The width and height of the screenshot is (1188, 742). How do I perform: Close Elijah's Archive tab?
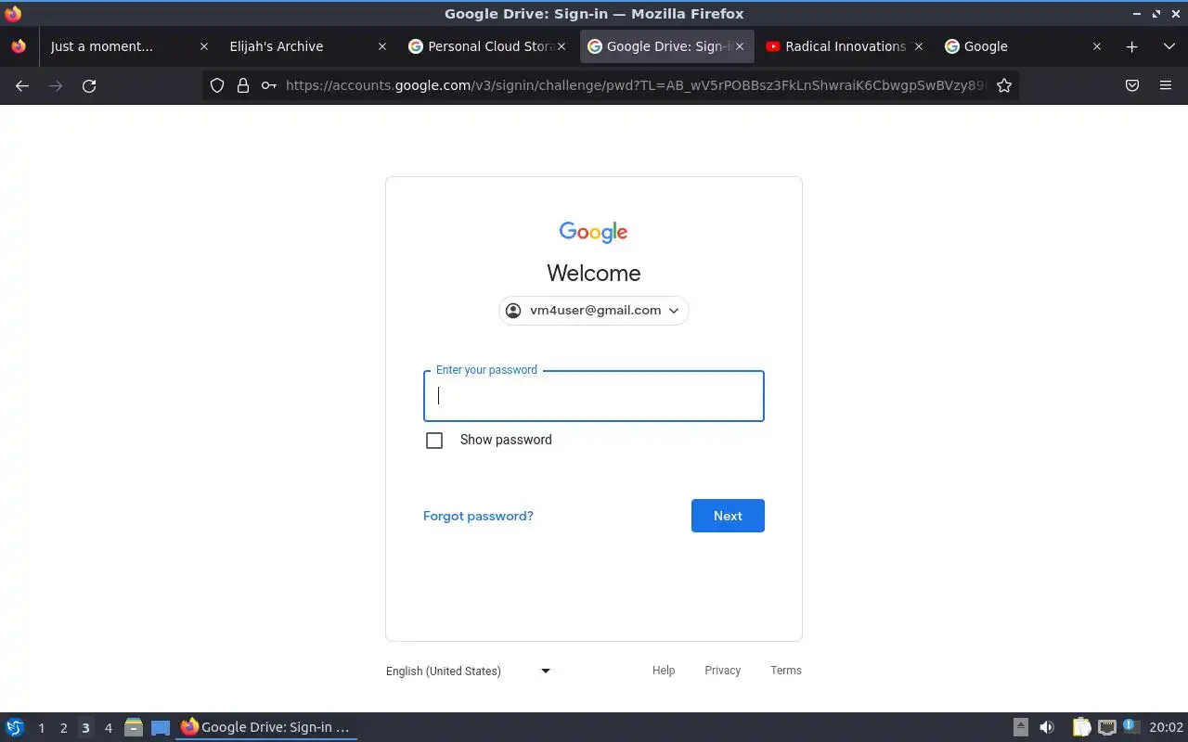click(x=382, y=46)
